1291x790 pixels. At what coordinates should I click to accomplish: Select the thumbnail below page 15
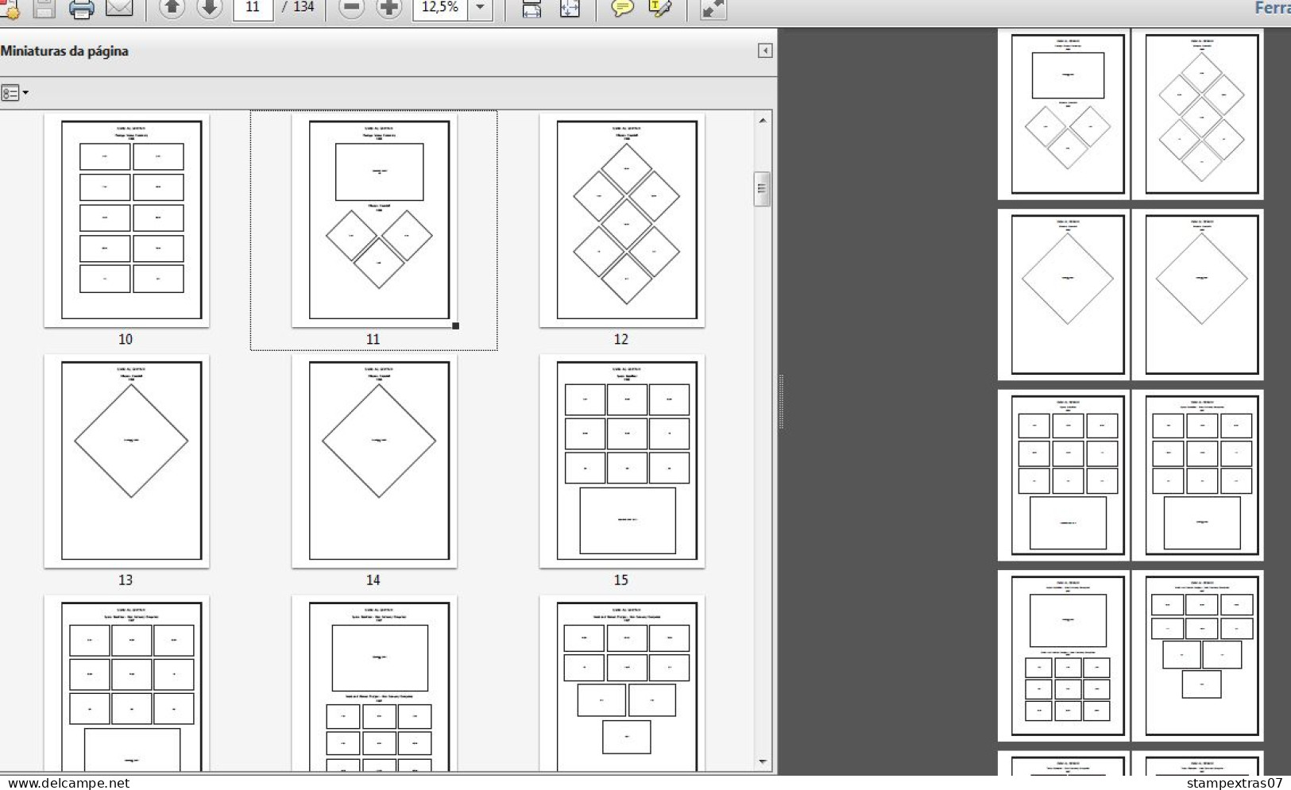[x=622, y=684]
